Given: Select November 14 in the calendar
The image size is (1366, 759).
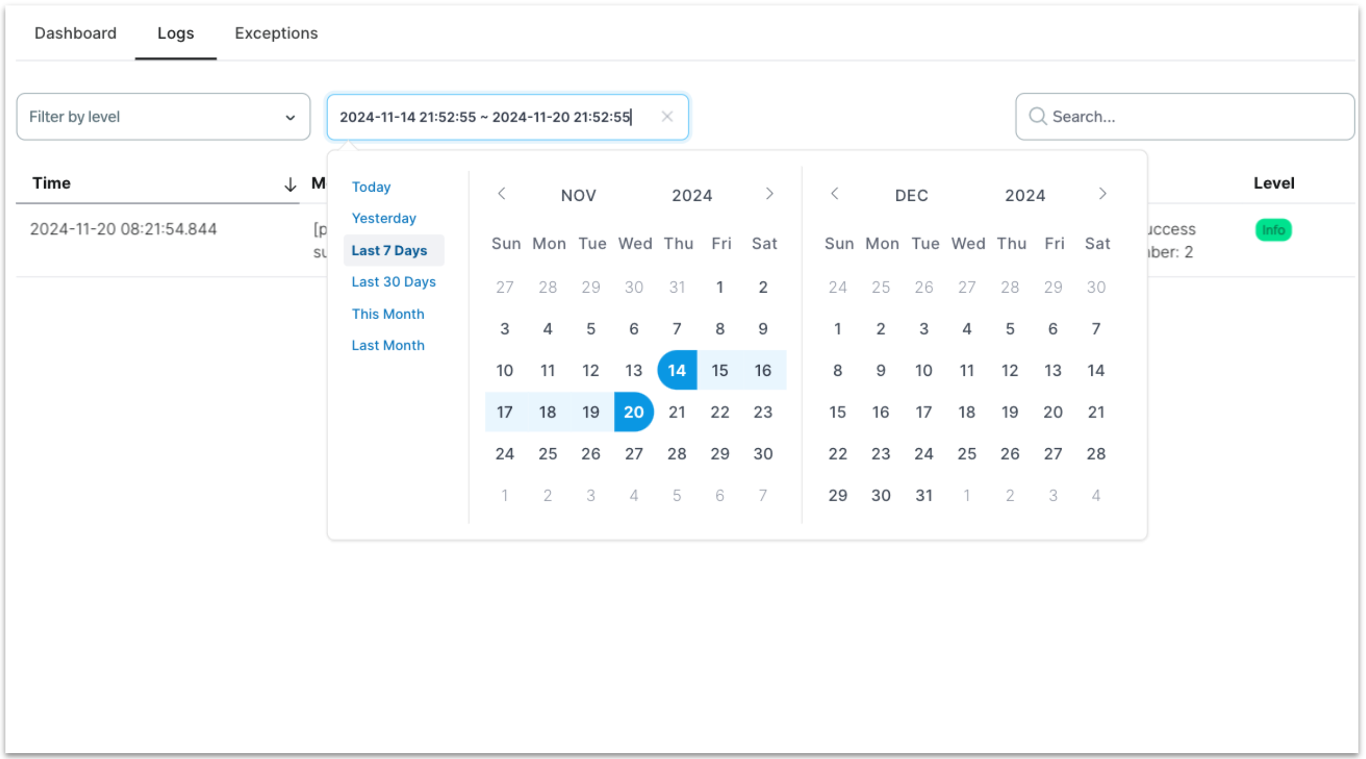Looking at the screenshot, I should pyautogui.click(x=676, y=370).
